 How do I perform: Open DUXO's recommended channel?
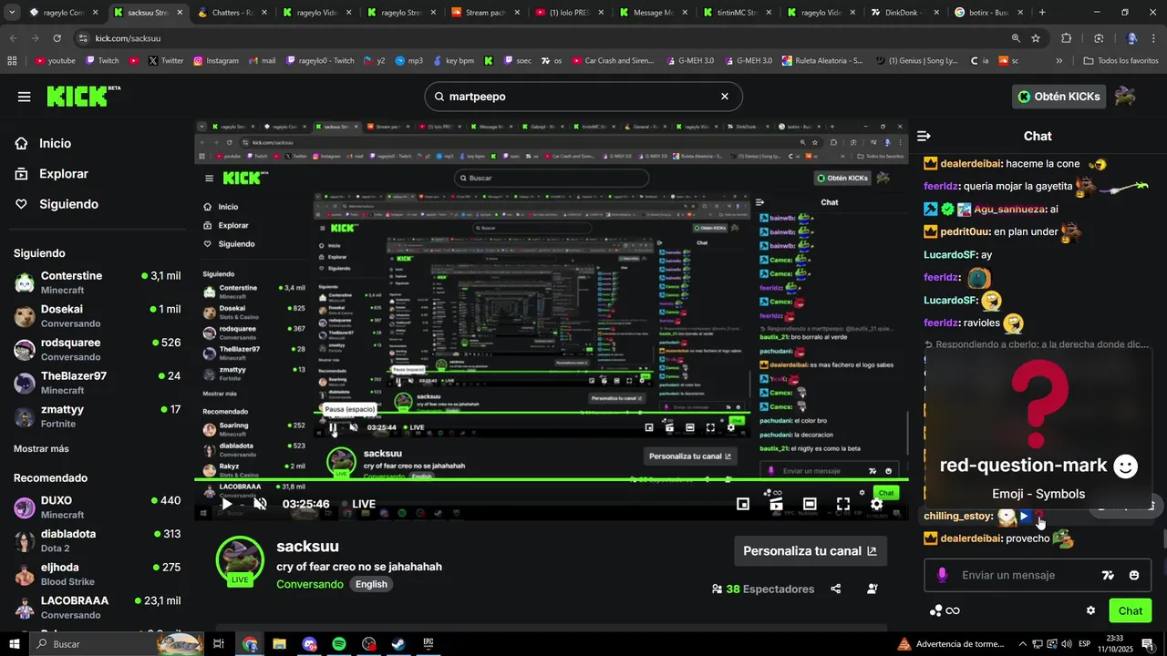coord(97,507)
